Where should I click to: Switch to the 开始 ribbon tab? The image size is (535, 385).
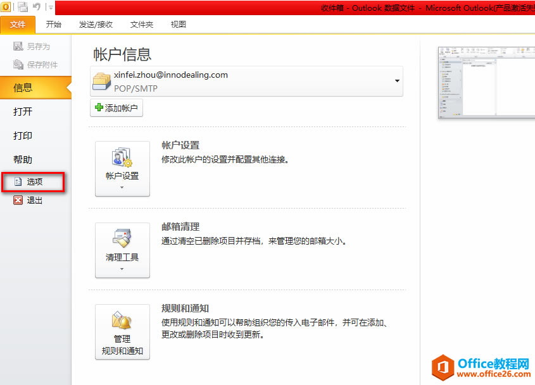[x=54, y=25]
